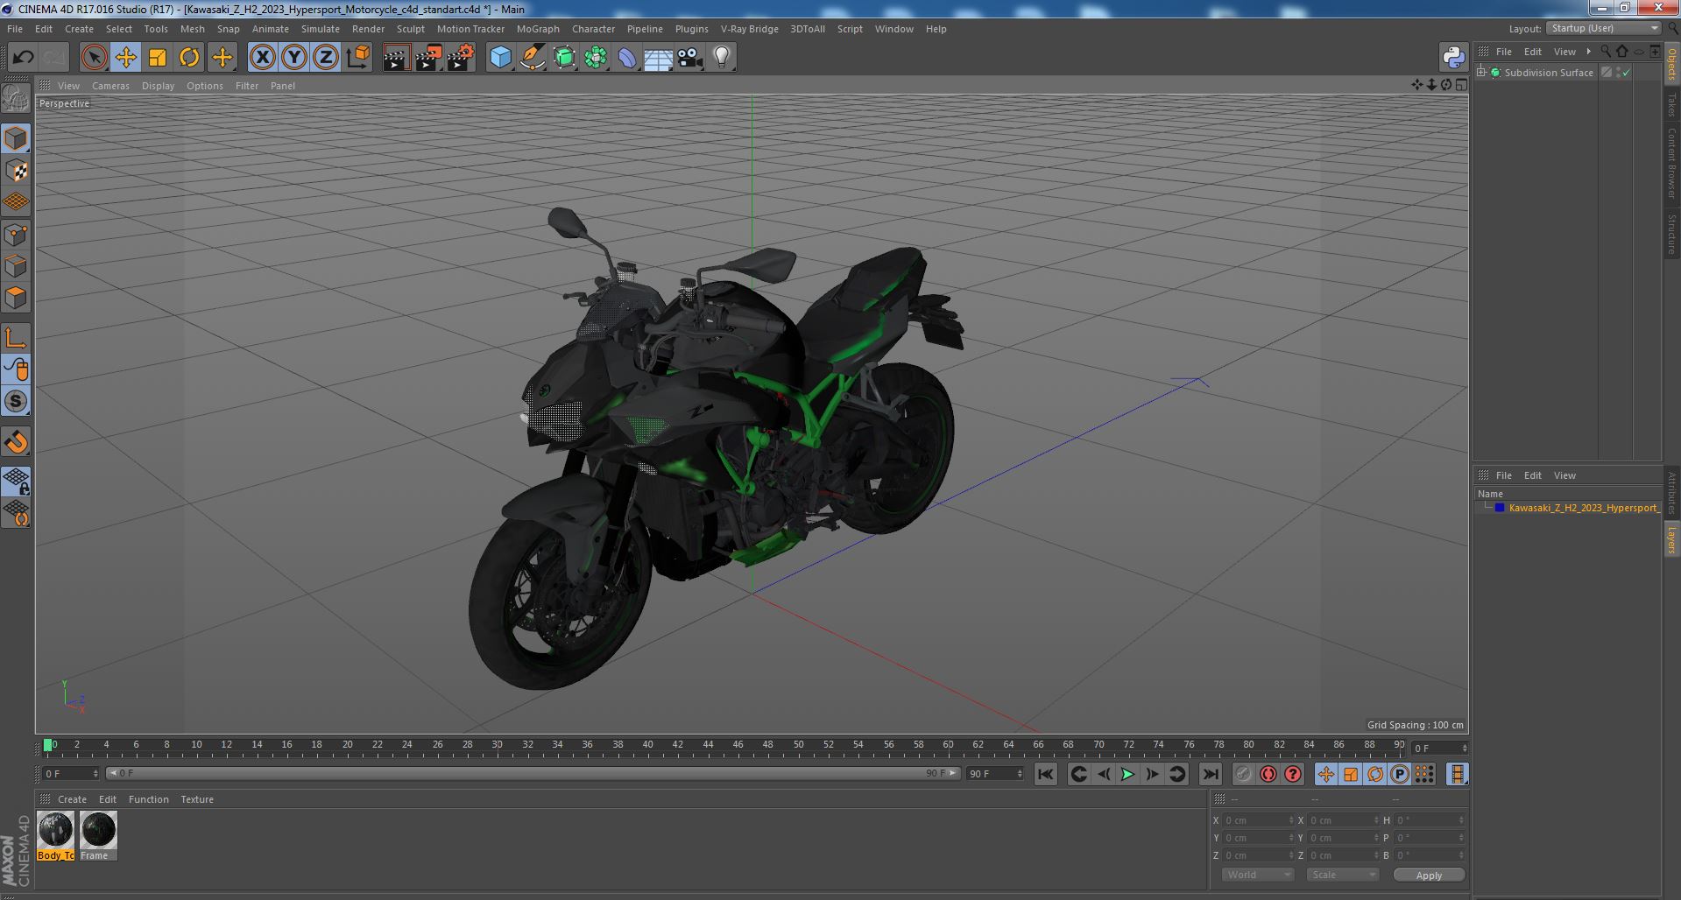Add a Light object bulb icon

tap(722, 58)
